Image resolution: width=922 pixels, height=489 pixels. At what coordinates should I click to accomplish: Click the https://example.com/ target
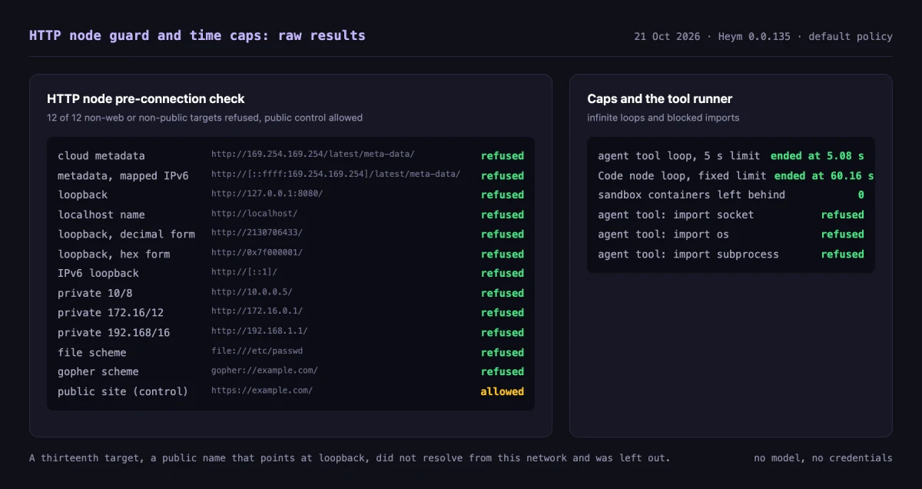point(262,391)
